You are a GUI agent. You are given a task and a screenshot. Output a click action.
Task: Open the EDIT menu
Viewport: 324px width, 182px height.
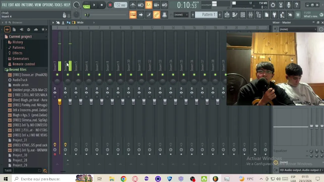coord(11,5)
